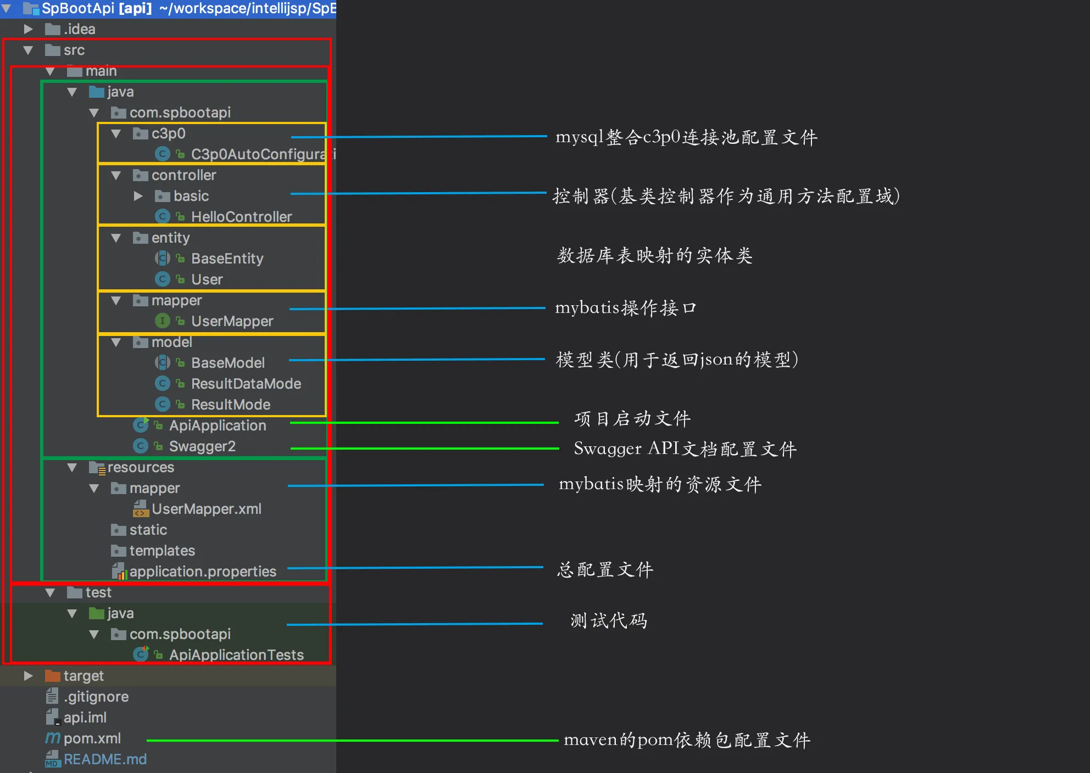1090x773 pixels.
Task: Collapse the src folder arrow
Action: pyautogui.click(x=29, y=50)
